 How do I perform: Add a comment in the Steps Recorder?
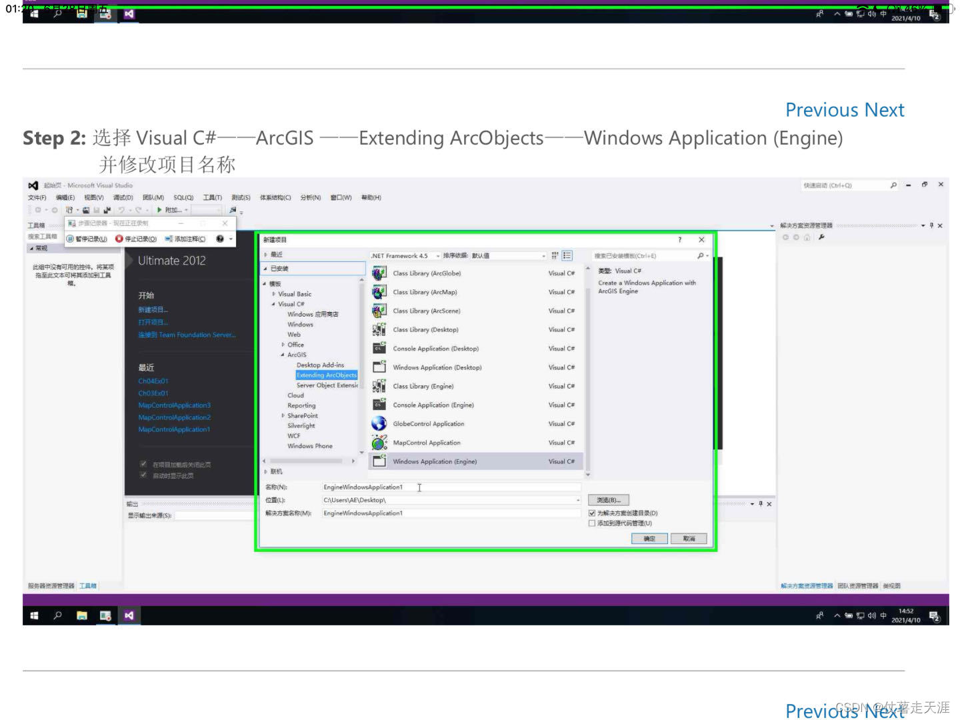[x=185, y=239]
